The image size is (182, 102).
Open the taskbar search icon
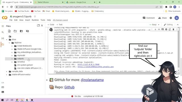point(7,100)
